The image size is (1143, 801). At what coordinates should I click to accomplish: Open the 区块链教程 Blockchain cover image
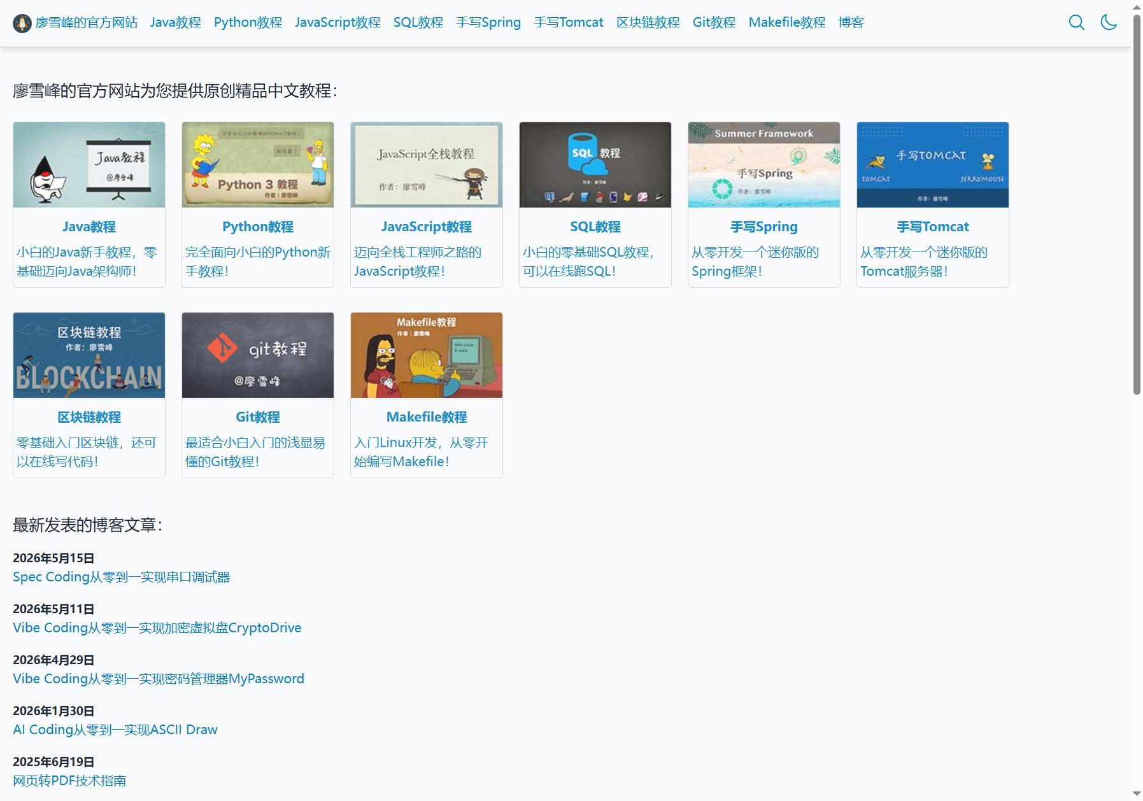click(x=89, y=355)
